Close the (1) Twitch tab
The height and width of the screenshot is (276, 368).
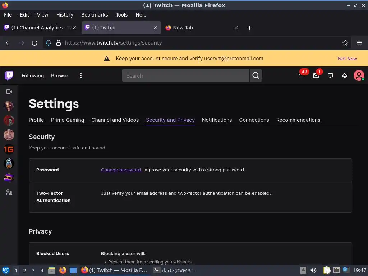[x=155, y=28]
